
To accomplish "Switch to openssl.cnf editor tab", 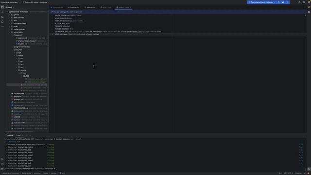I will pos(90,7).
